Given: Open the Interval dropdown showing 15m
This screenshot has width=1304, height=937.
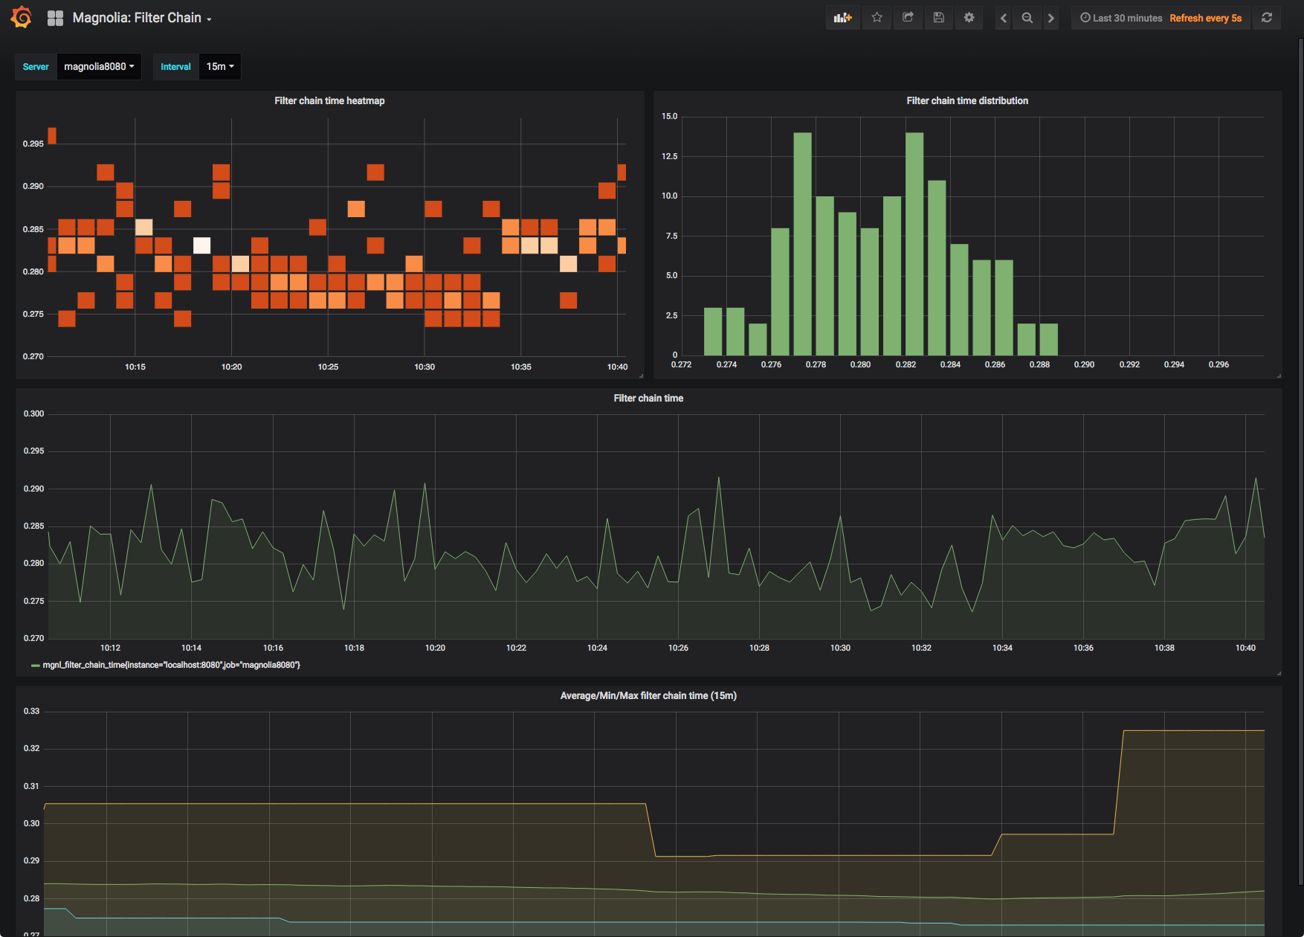Looking at the screenshot, I should pos(219,66).
